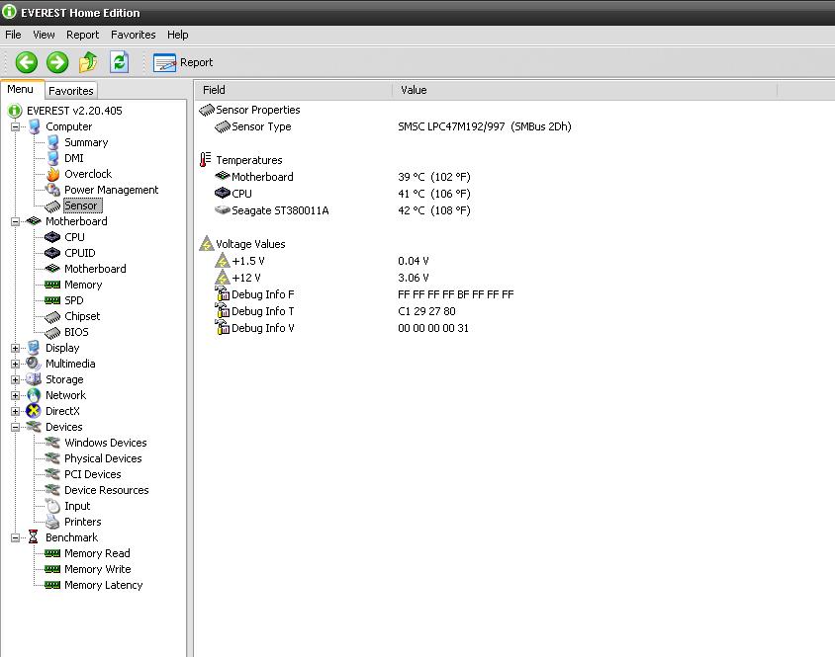Click the DirectX X icon
The image size is (835, 657).
(34, 411)
